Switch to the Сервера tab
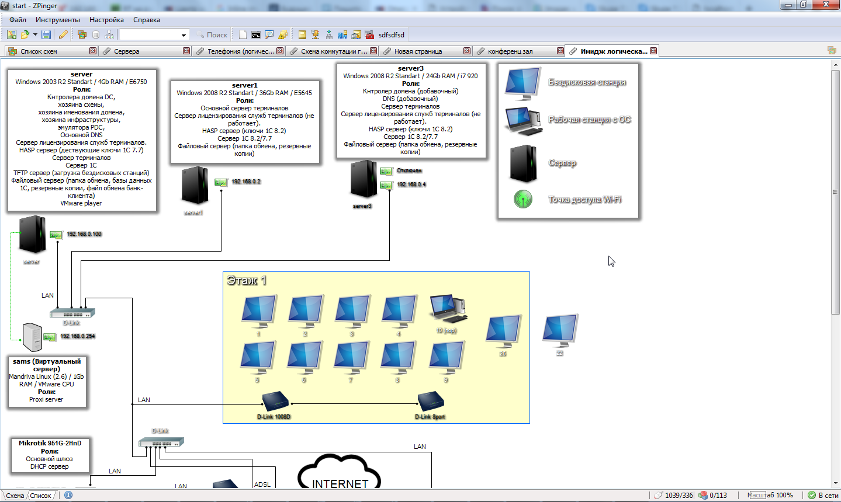The image size is (841, 502). [126, 51]
